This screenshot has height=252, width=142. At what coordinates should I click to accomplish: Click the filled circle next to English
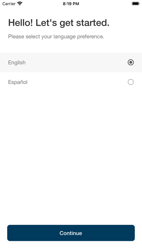point(130,62)
